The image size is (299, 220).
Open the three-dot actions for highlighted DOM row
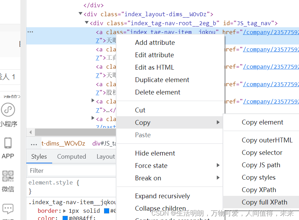point(30,32)
